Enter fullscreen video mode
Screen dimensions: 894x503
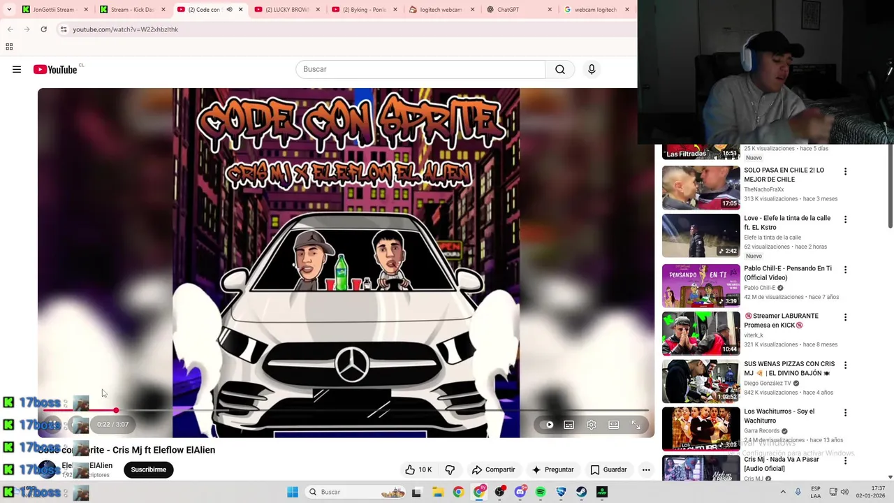click(x=636, y=425)
